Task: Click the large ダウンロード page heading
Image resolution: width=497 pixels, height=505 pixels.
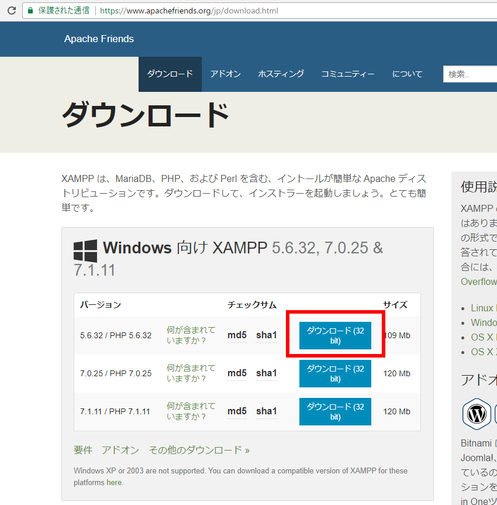Action: (x=145, y=115)
